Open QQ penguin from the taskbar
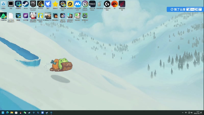Screen dimensions: 204x115 [21, 113]
